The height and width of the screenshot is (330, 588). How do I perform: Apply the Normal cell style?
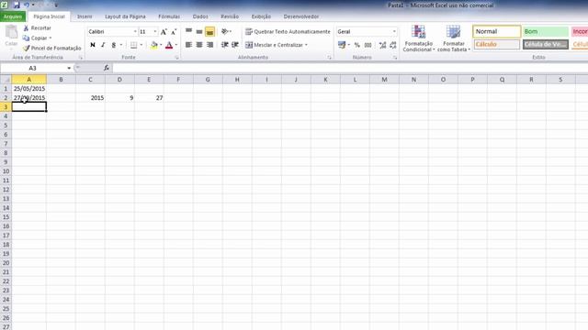point(496,31)
